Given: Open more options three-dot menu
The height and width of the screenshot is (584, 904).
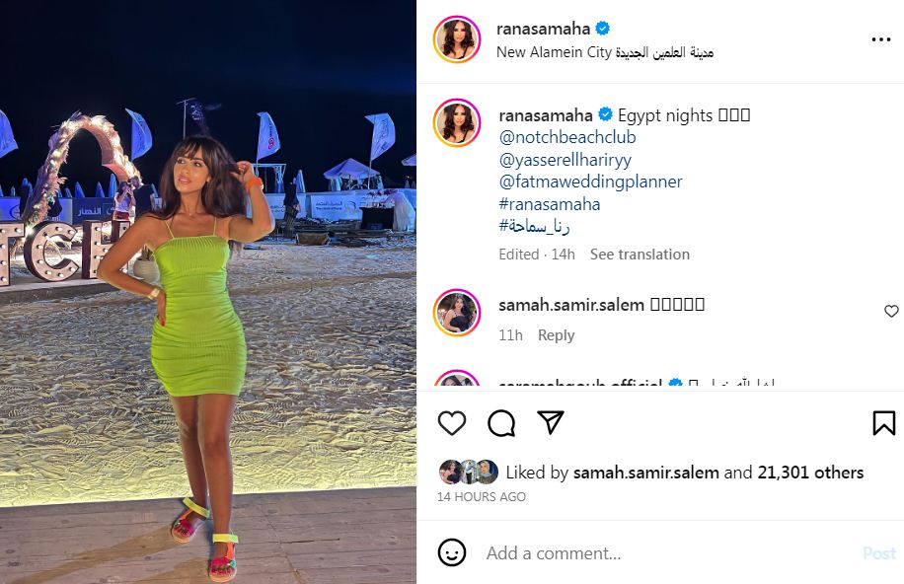Looking at the screenshot, I should (881, 39).
